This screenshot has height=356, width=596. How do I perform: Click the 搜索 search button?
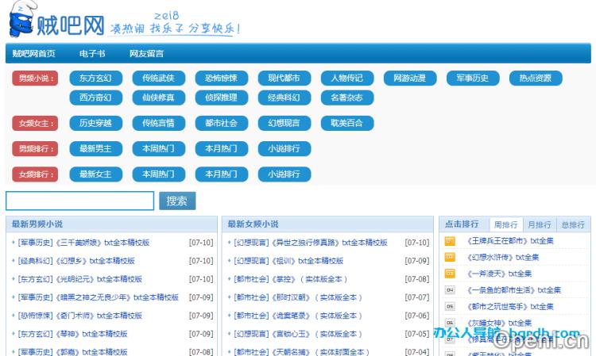(x=177, y=201)
